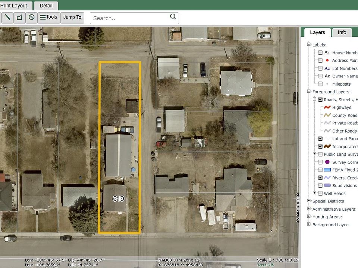The image size is (358, 268).
Task: Click the clear selection circle-slash icon
Action: pos(31,17)
